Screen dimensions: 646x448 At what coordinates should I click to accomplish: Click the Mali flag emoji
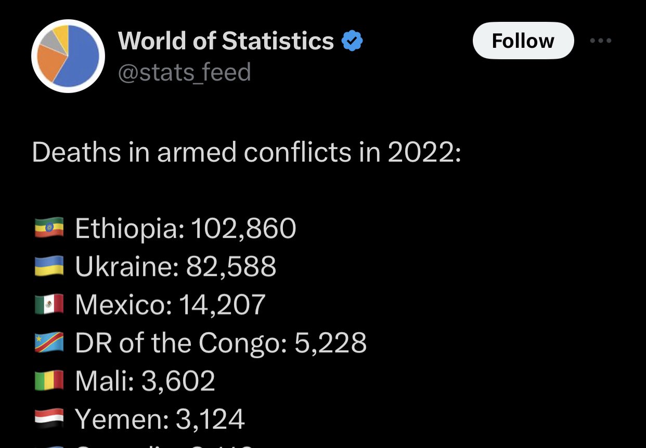click(x=49, y=381)
